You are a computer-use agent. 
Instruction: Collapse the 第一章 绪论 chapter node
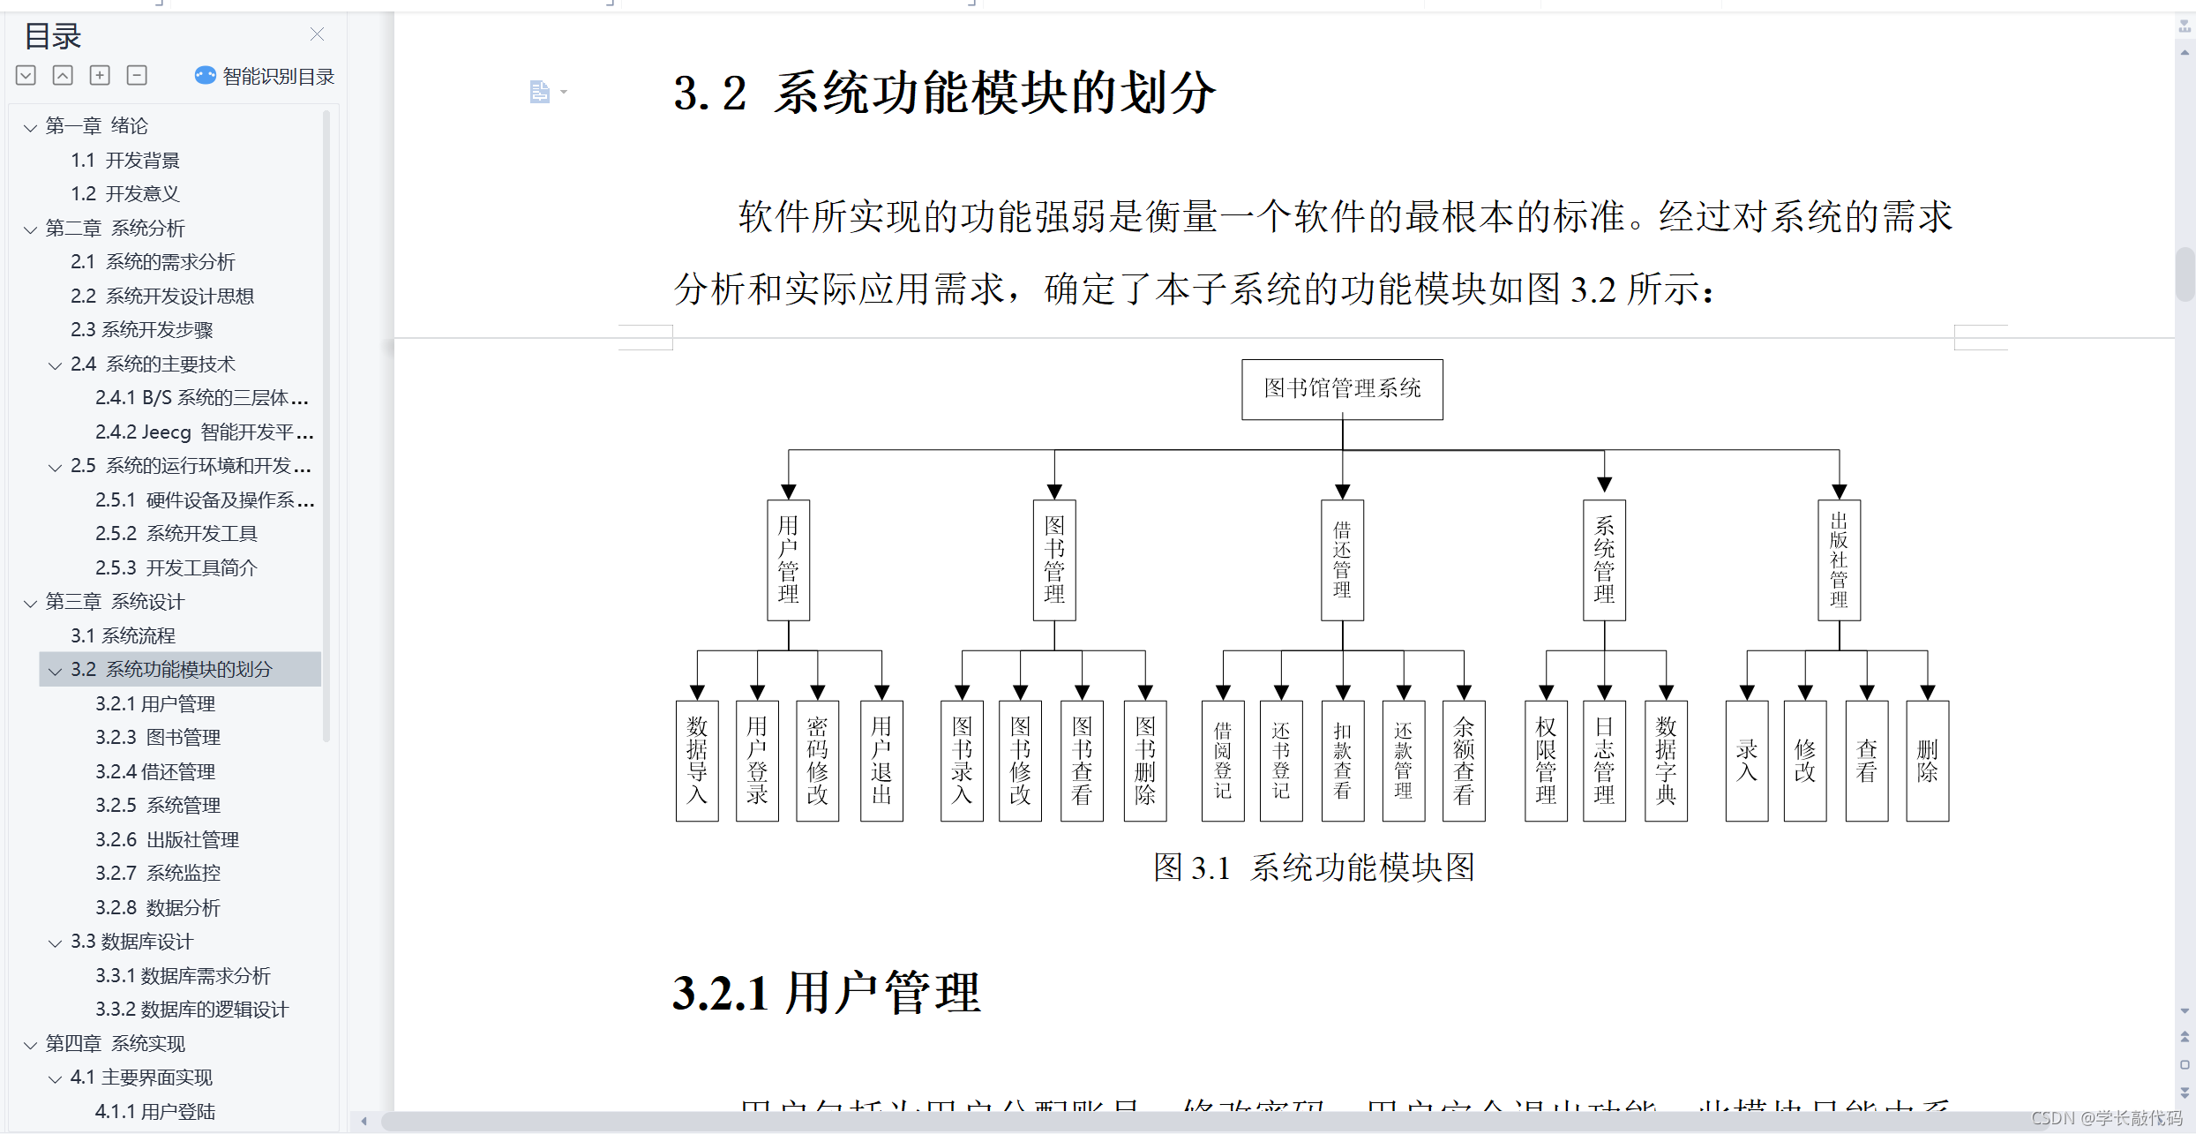29,125
